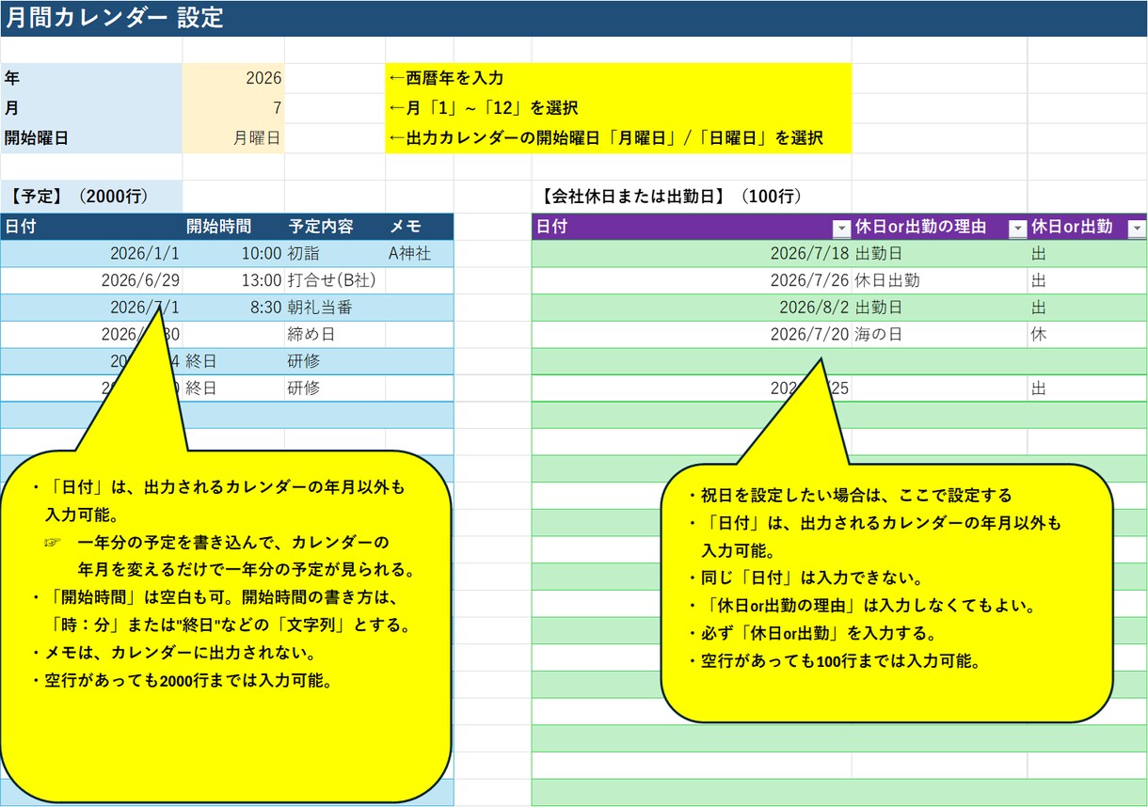Viewport: 1148px width, 807px height.
Task: Click the 【会社休日または出勤日】(100行) heading
Action: coord(671,197)
